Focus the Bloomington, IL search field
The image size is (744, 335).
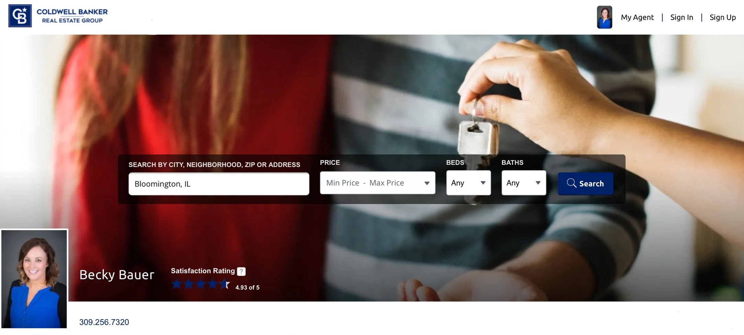click(219, 184)
